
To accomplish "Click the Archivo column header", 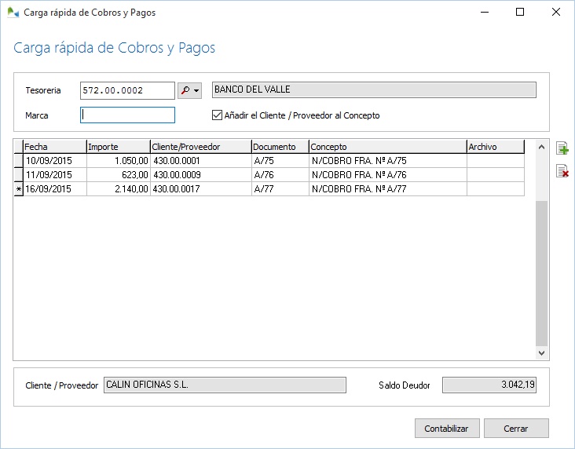I will [494, 147].
